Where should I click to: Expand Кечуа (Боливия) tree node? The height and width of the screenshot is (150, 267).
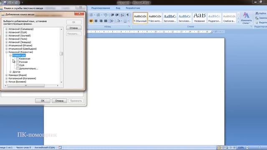[x=7, y=82]
